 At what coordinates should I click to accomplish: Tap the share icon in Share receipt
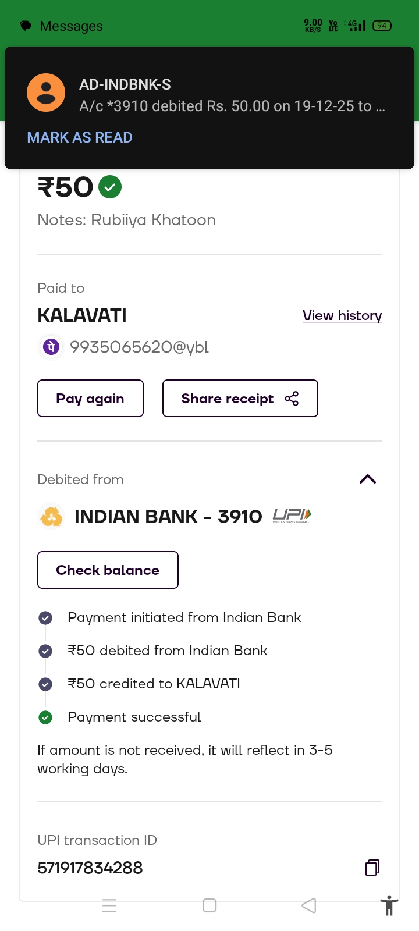(292, 399)
